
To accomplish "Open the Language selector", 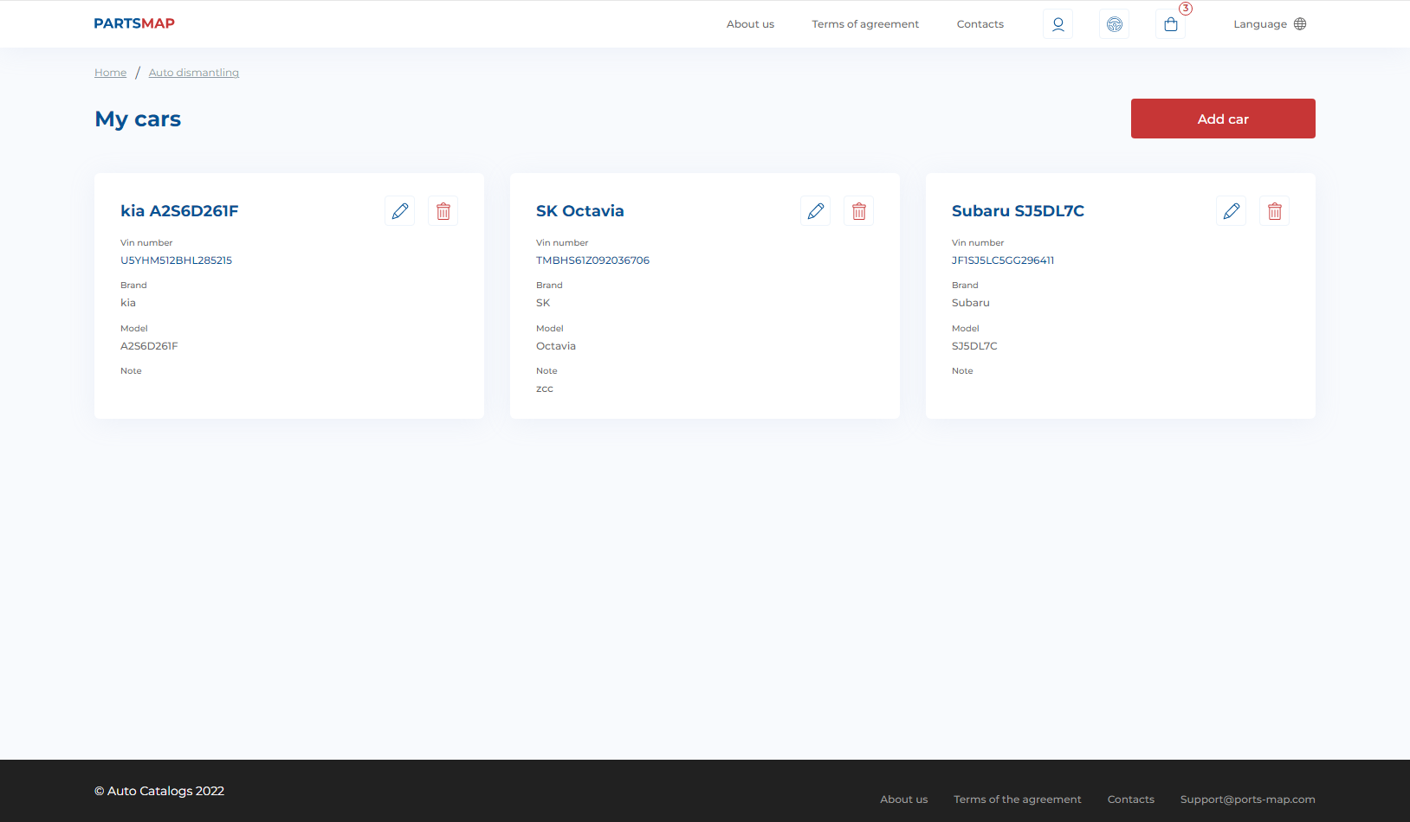I will 1270,24.
